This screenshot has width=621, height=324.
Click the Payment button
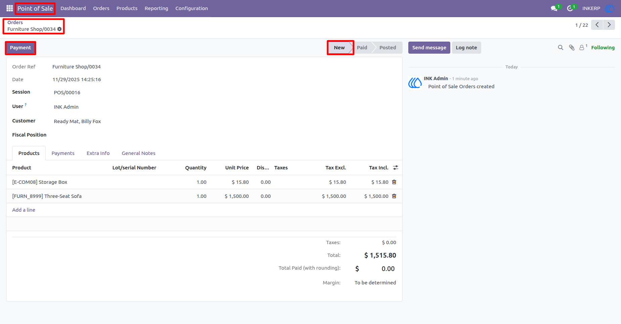(x=20, y=48)
